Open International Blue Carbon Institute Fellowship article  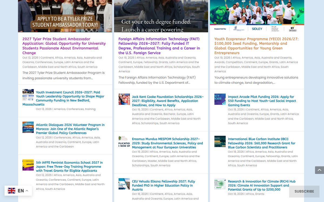(262, 143)
